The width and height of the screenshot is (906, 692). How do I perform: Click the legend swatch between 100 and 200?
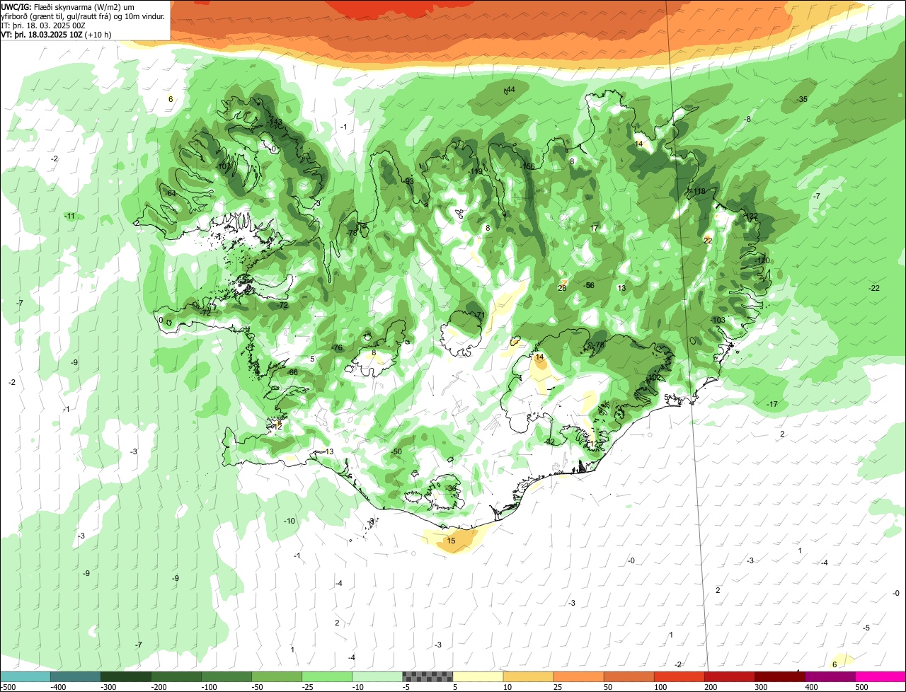(679, 676)
